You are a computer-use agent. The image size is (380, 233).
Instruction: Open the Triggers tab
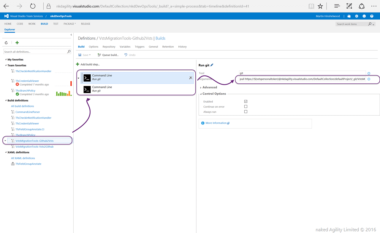[x=140, y=47]
